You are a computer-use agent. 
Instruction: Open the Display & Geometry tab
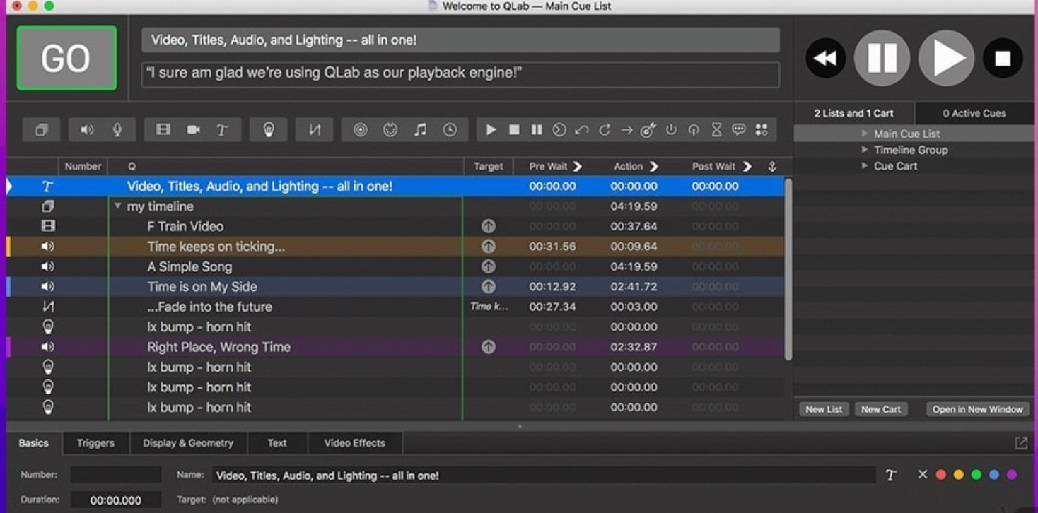click(188, 443)
